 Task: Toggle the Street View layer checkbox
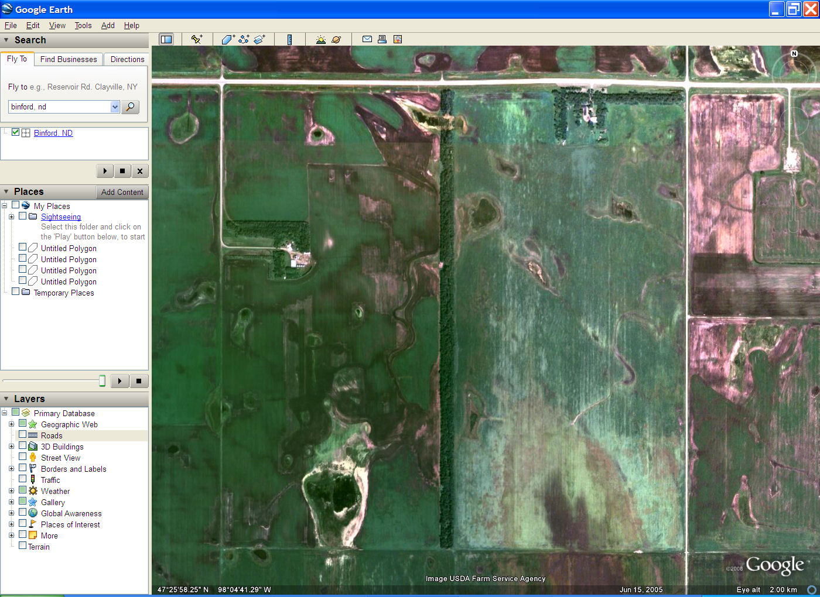pos(22,457)
